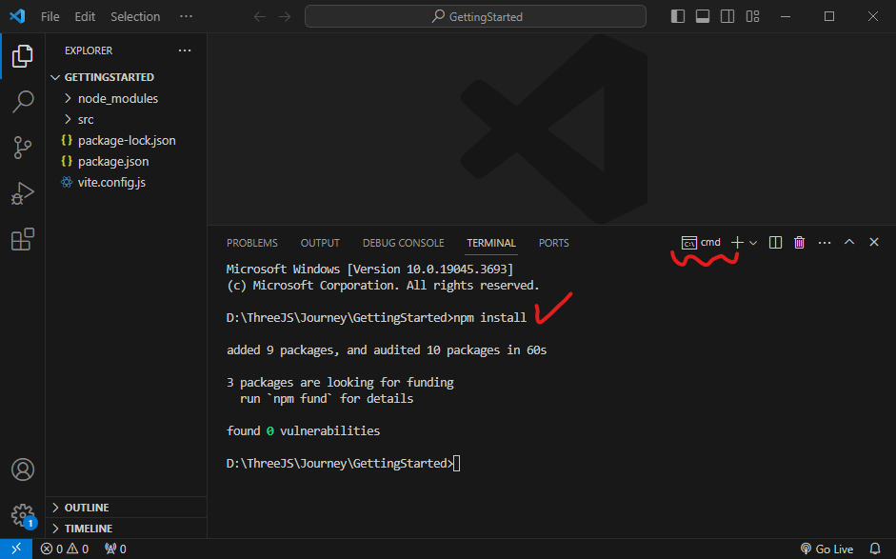Image resolution: width=896 pixels, height=559 pixels.
Task: Toggle secondary side bar layout icon
Action: point(727,16)
